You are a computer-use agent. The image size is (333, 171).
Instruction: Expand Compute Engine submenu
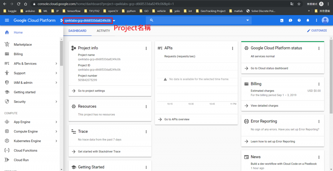pyautogui.click(x=56, y=132)
